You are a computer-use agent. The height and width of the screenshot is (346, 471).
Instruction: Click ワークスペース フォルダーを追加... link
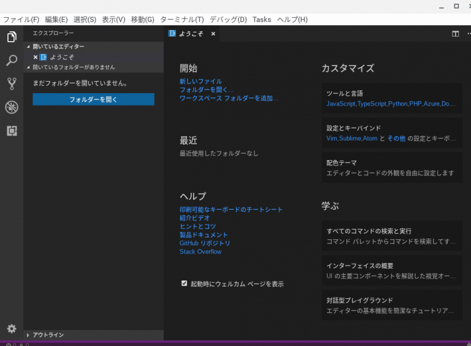(x=229, y=98)
